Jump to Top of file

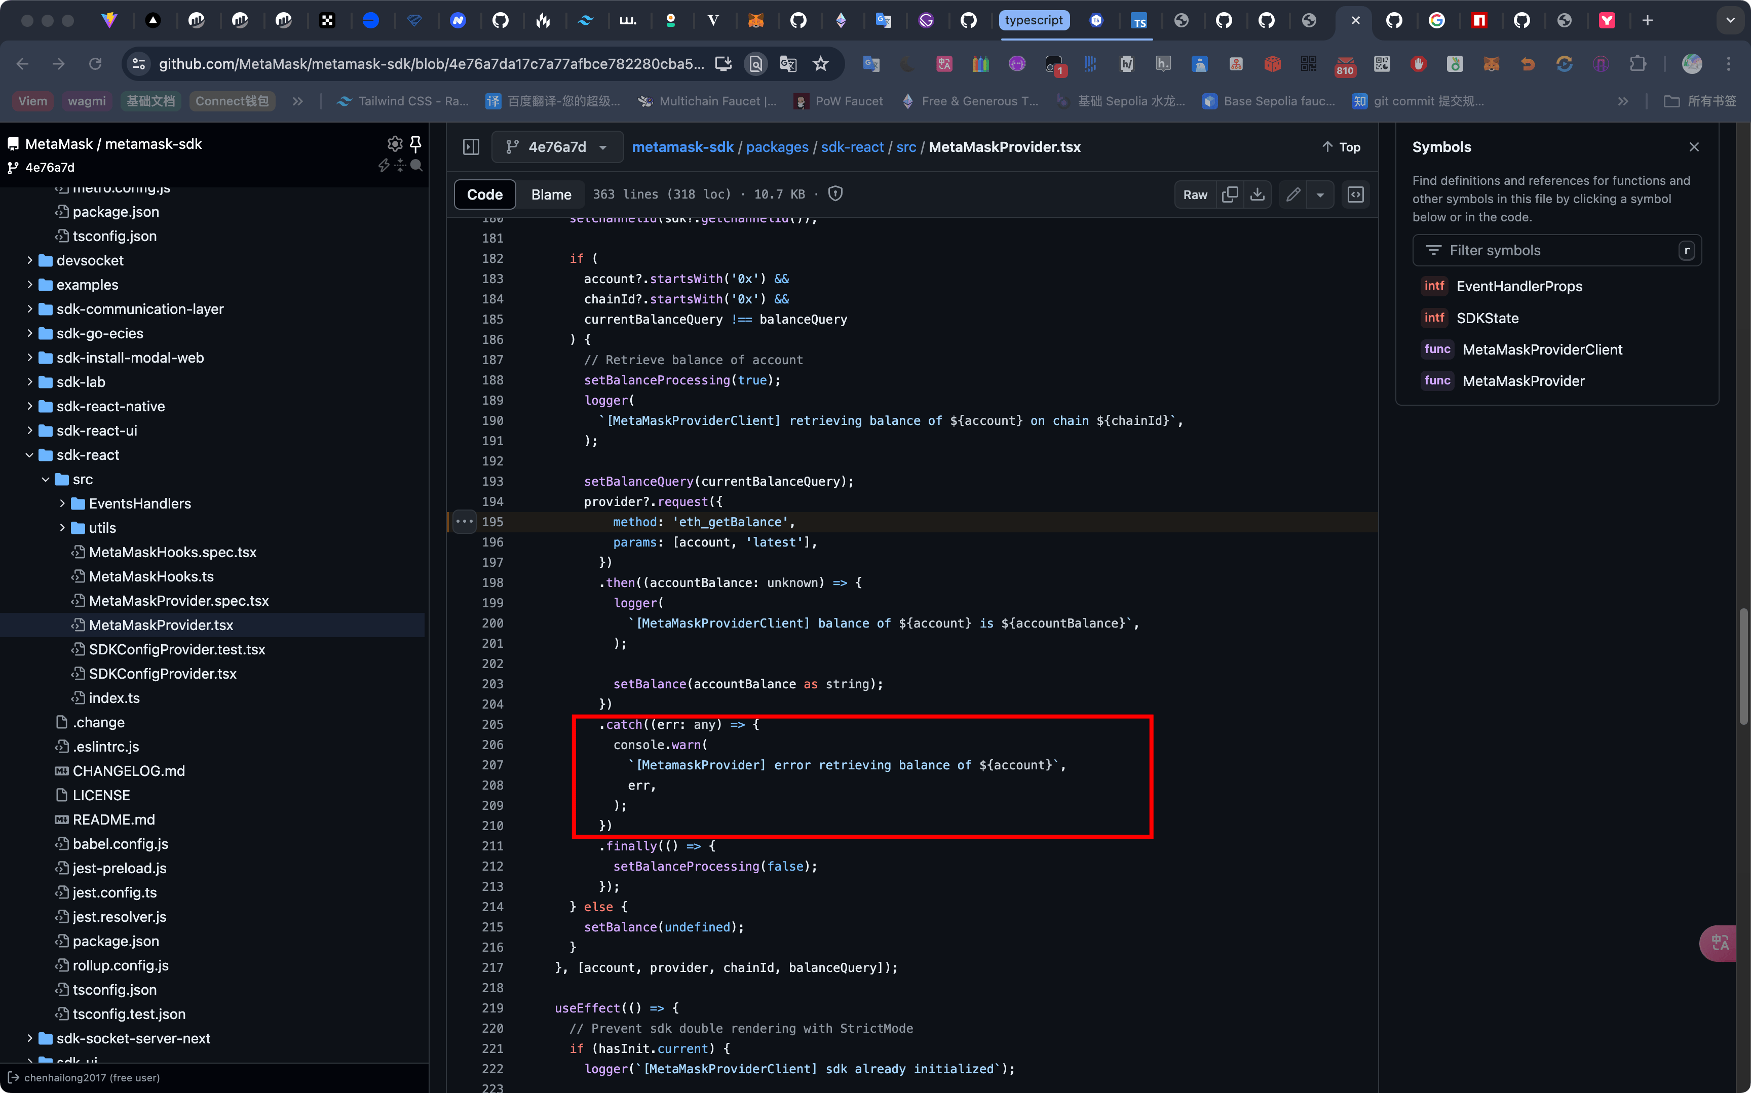[x=1341, y=147]
